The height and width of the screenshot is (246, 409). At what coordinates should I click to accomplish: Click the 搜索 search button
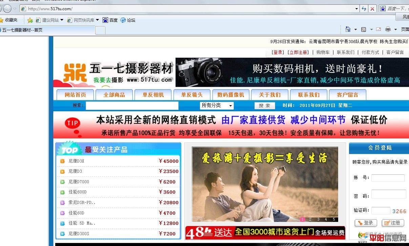pos(264,106)
